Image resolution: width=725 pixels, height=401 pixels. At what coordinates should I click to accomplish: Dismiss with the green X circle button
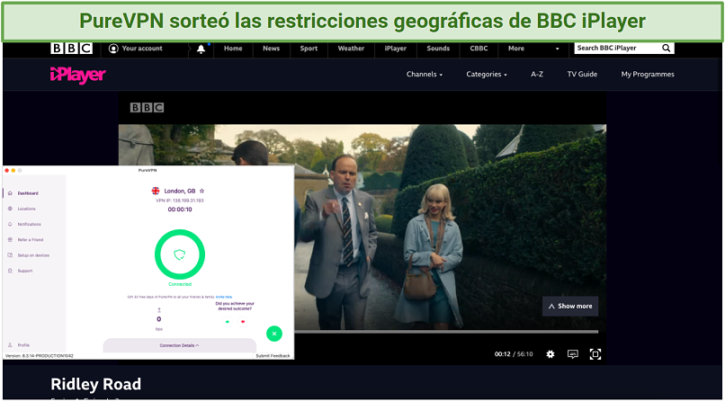pos(274,334)
